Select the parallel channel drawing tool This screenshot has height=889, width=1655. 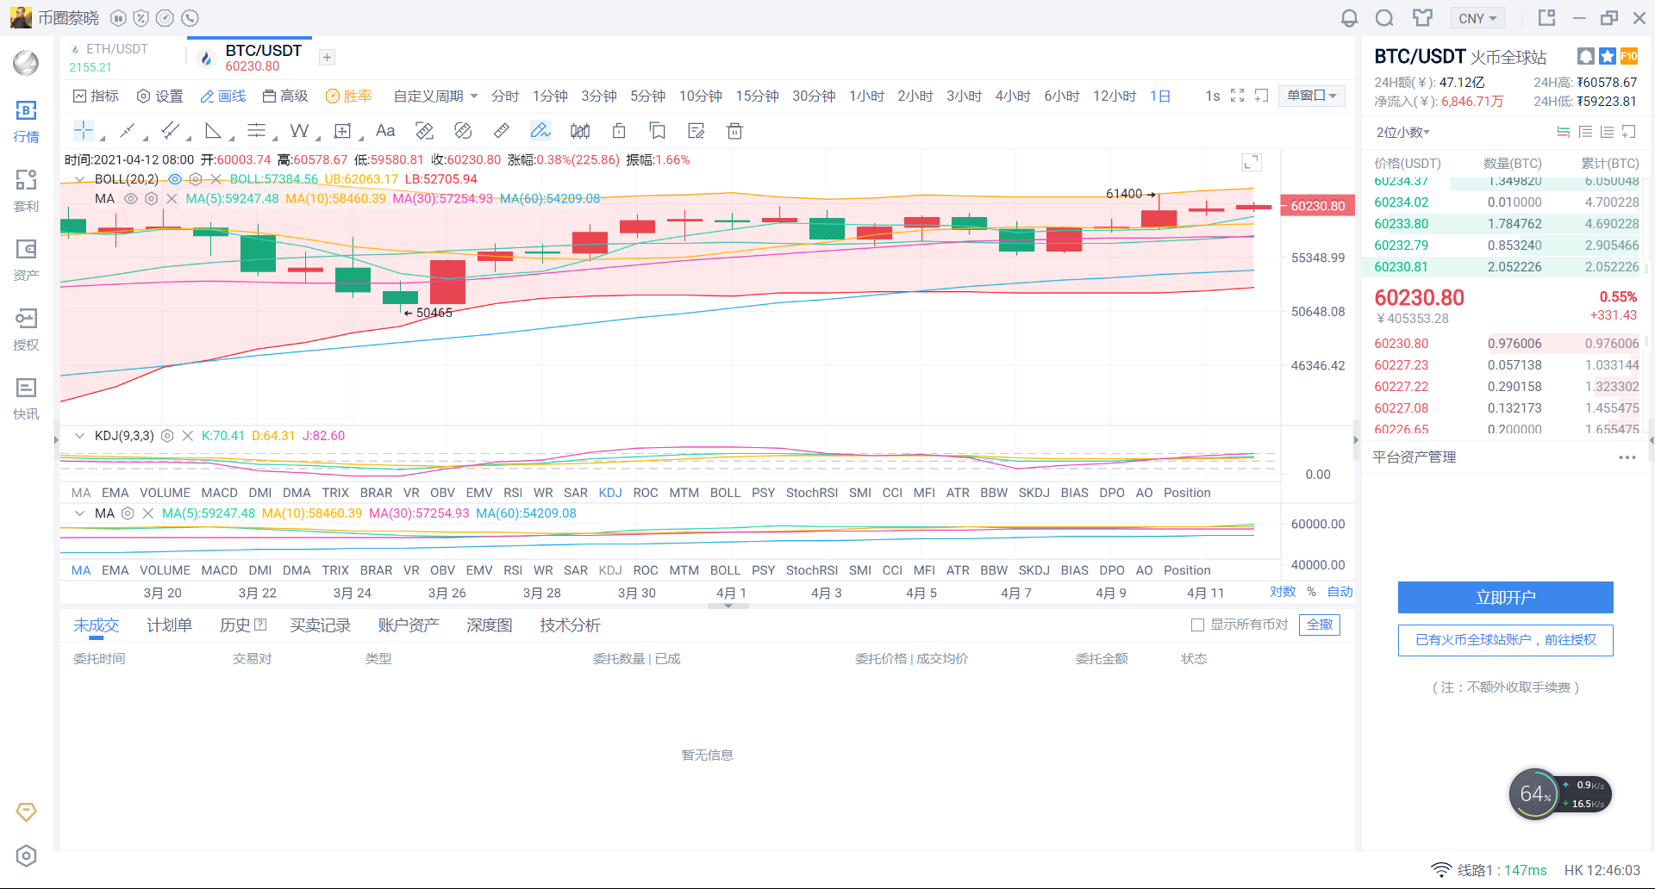pyautogui.click(x=170, y=131)
